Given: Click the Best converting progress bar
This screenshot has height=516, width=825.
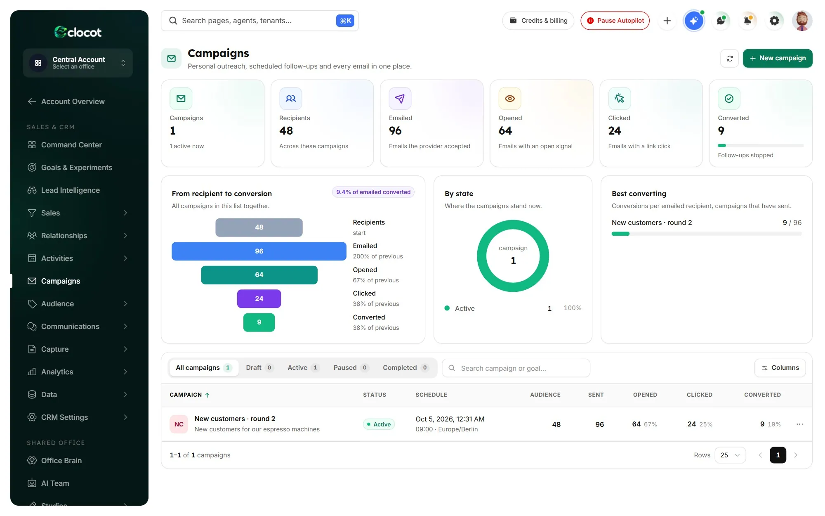Looking at the screenshot, I should tap(706, 234).
